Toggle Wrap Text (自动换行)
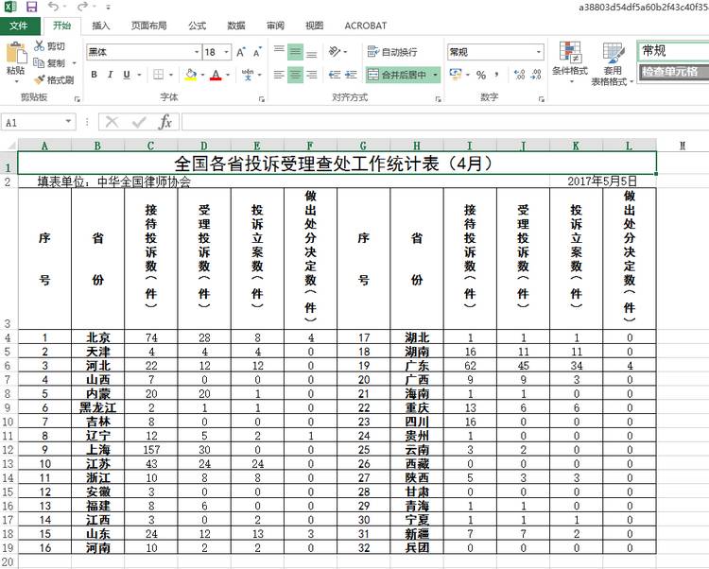The width and height of the screenshot is (709, 569). 392,52
